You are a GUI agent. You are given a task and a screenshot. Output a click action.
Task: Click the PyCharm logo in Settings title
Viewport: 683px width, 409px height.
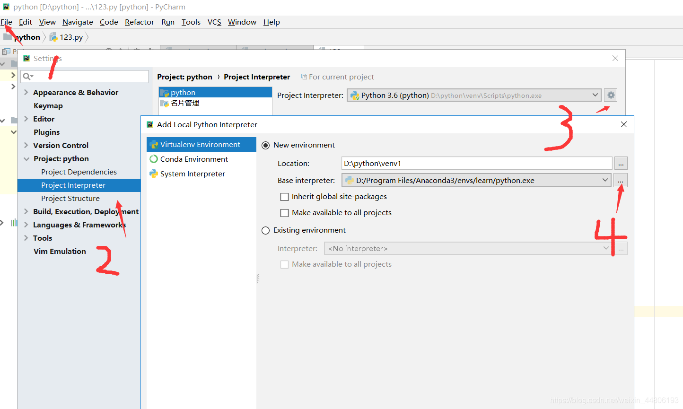26,58
